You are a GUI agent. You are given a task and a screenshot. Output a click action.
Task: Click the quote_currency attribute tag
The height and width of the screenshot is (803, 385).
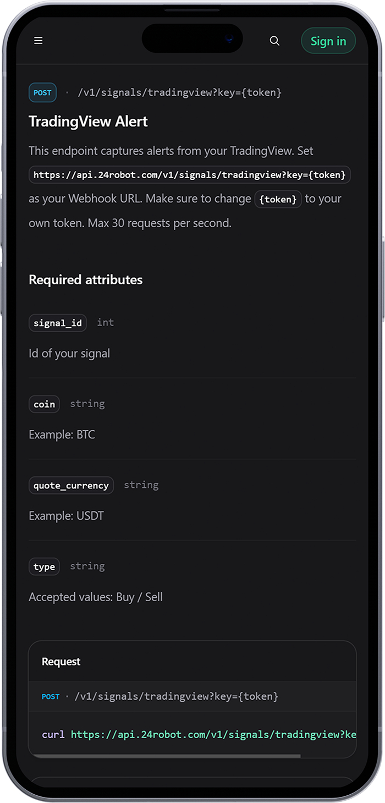[71, 486]
